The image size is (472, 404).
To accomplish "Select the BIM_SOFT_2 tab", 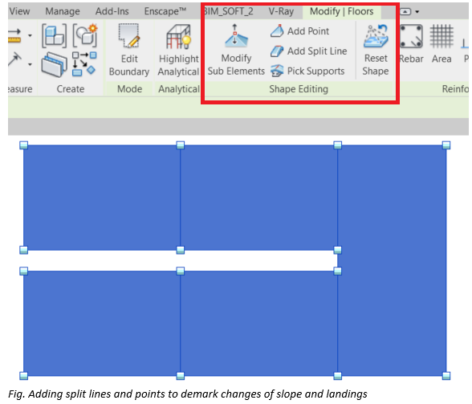I will click(229, 11).
